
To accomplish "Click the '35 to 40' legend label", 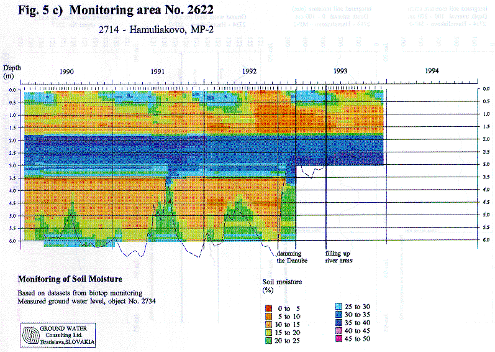I will point(357,323).
